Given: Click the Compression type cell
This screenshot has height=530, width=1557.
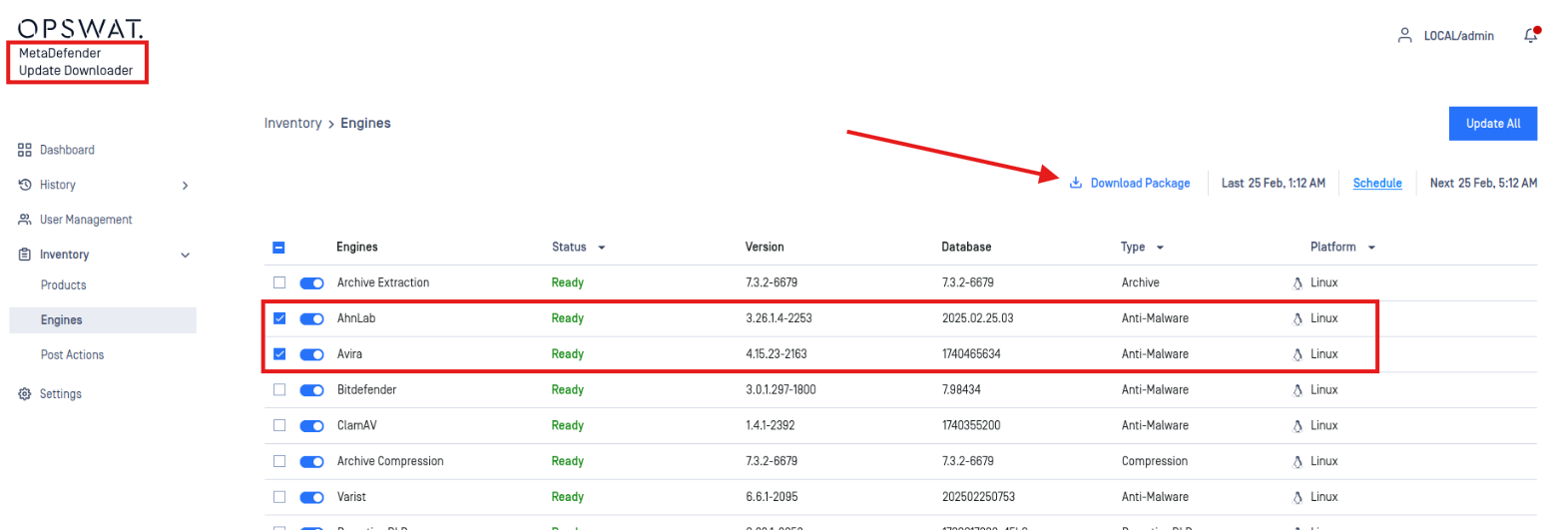Looking at the screenshot, I should pos(1155,461).
